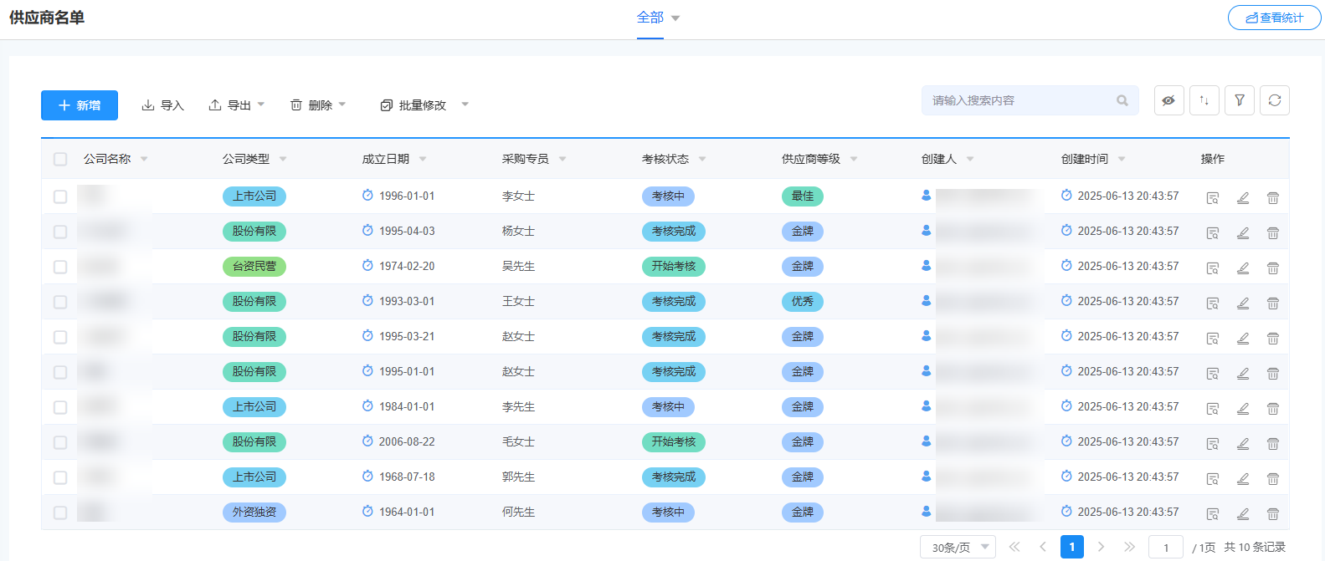The image size is (1325, 561).
Task: Open 成立日期 column filter arrow
Action: coord(423,159)
